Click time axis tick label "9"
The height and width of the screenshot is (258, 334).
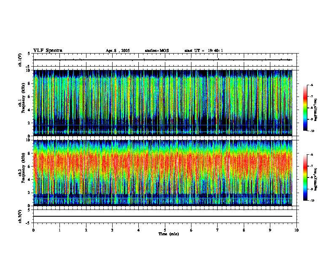(x=270, y=230)
